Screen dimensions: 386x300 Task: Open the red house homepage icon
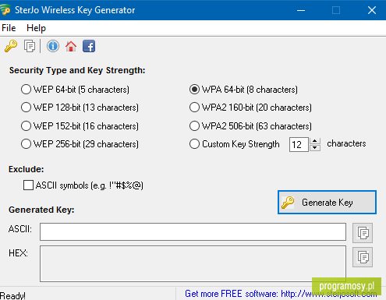pyautogui.click(x=71, y=46)
